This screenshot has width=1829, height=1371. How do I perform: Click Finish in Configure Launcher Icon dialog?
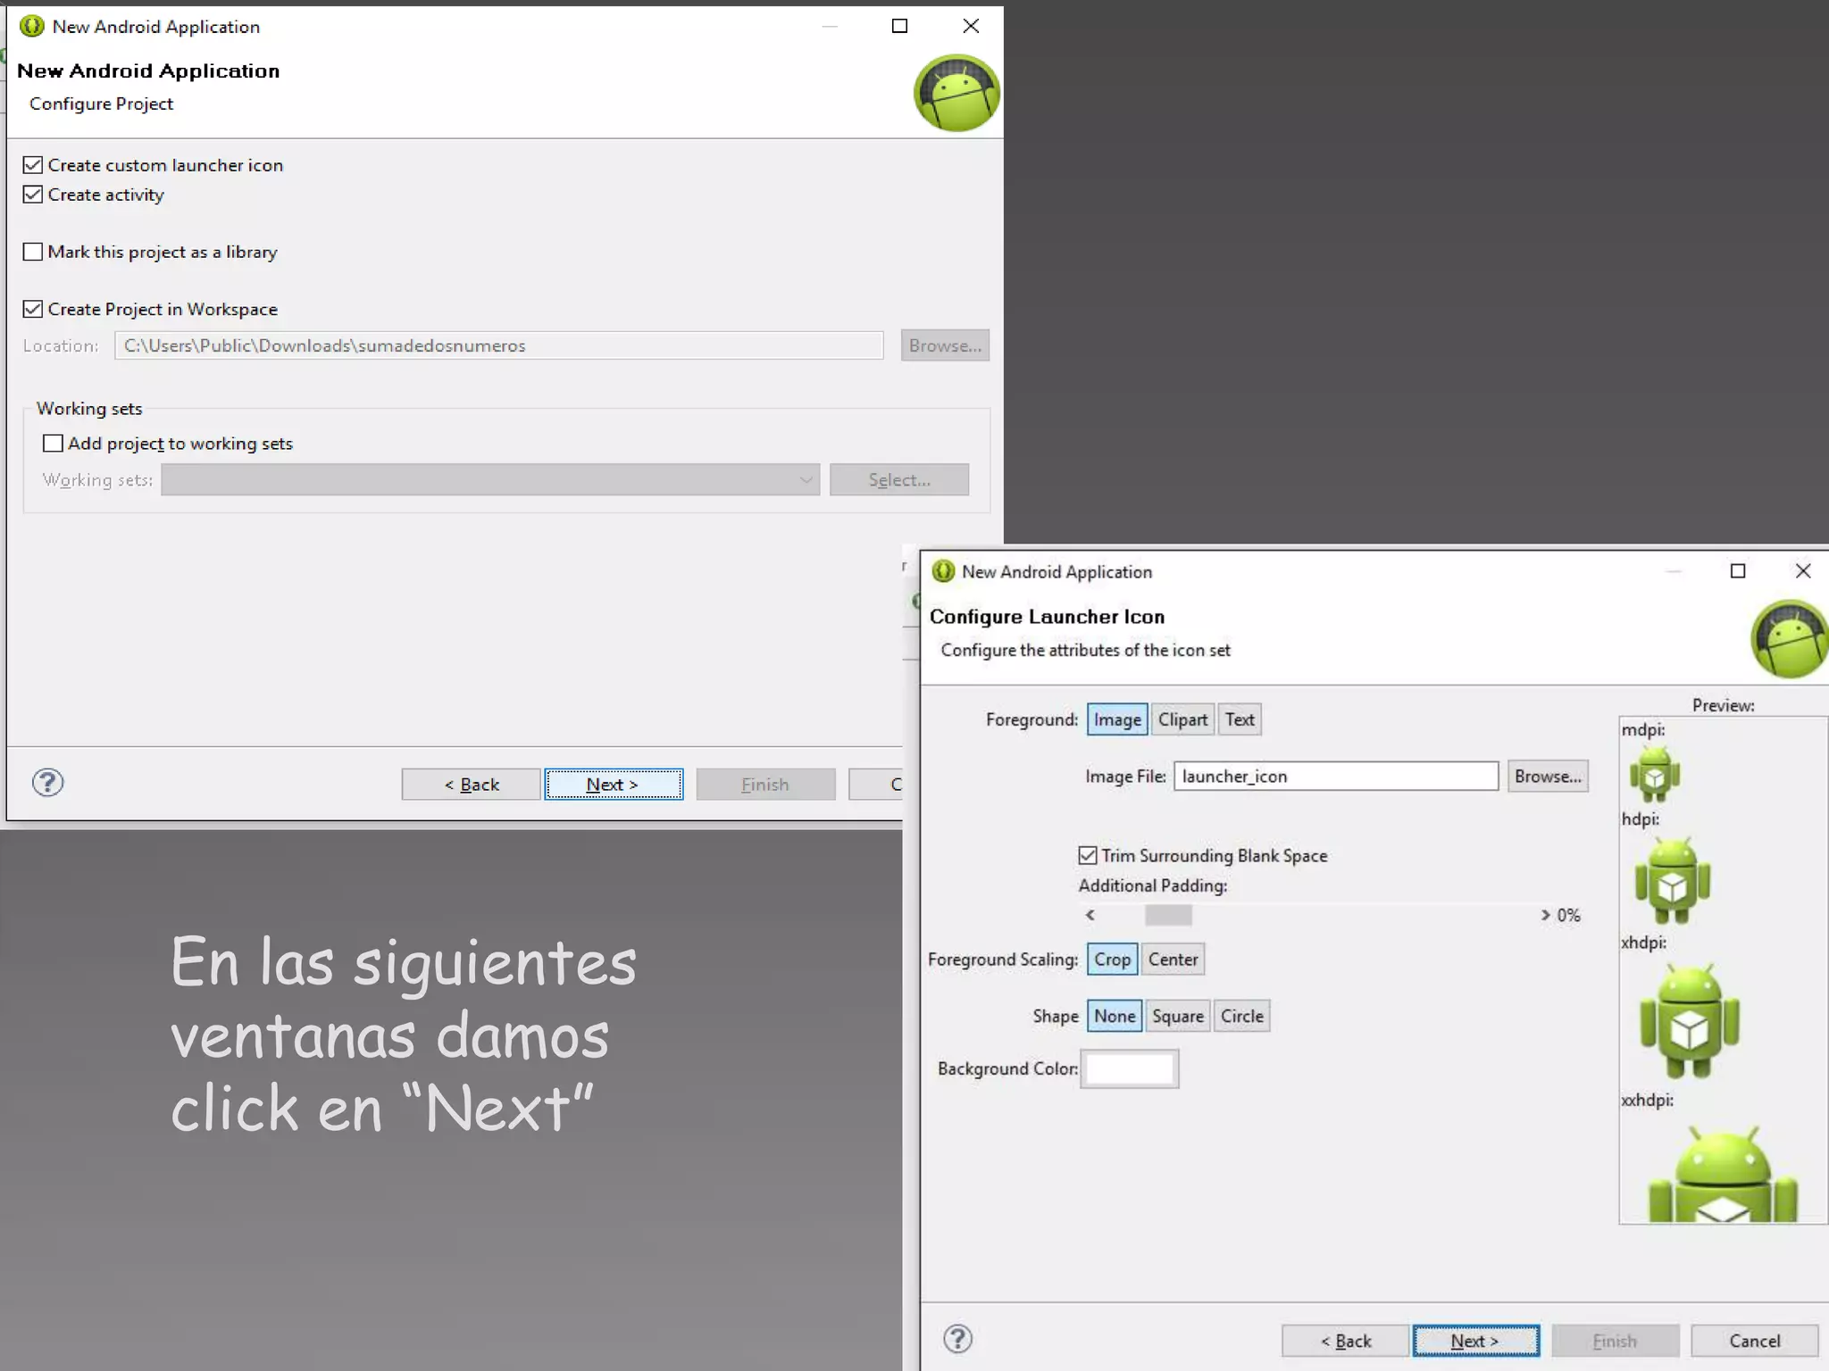(1615, 1341)
